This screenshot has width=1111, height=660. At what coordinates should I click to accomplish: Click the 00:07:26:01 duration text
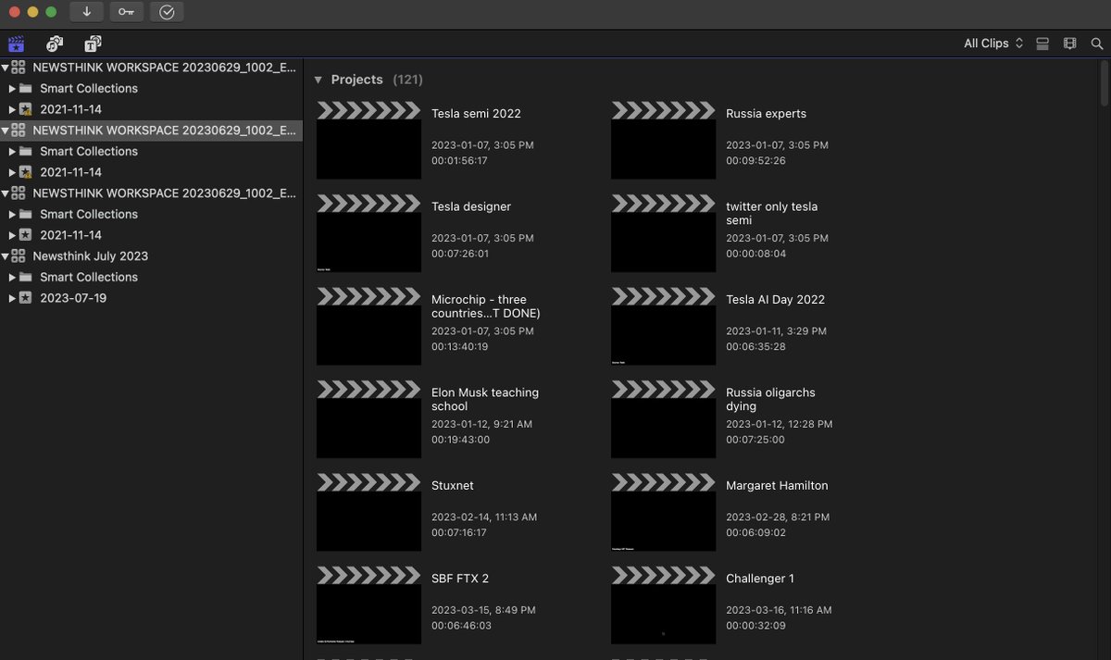click(x=459, y=254)
